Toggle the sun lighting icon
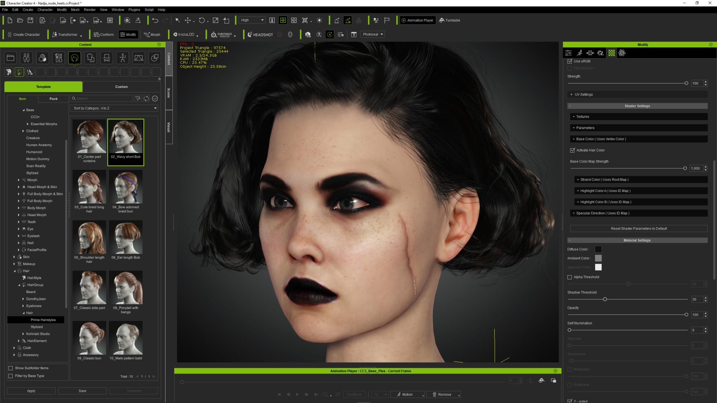The image size is (717, 403). (319, 20)
